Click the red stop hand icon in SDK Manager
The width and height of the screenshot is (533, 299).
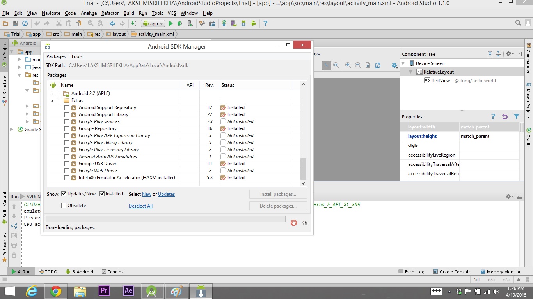(x=294, y=223)
